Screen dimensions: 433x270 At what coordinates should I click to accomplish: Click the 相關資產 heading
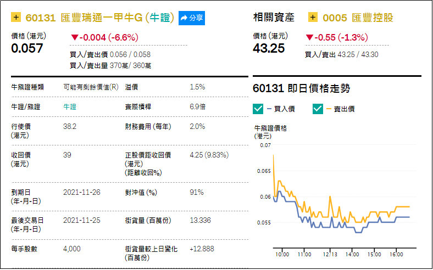pos(274,18)
